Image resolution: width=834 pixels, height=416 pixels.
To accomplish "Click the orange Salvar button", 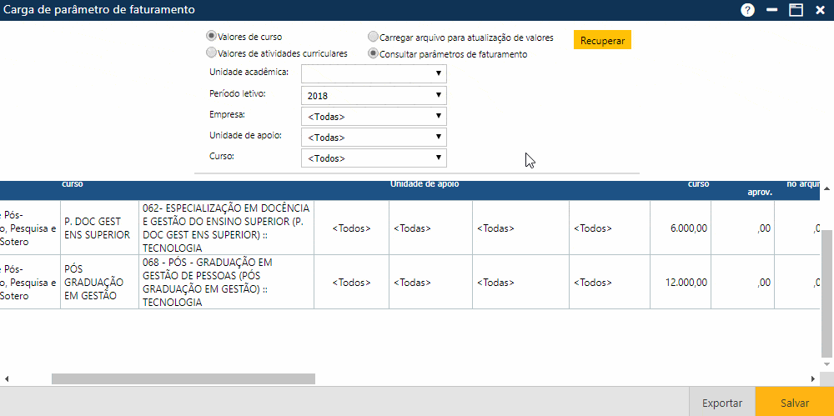I will point(794,402).
